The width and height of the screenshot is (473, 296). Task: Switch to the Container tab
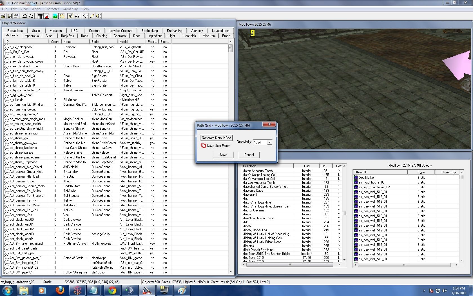point(120,36)
